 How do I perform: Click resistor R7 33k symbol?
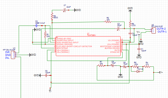(101, 66)
